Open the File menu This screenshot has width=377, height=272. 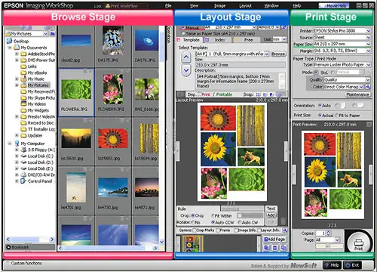click(168, 5)
